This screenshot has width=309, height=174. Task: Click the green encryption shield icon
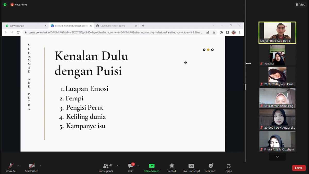pyautogui.click(x=5, y=5)
